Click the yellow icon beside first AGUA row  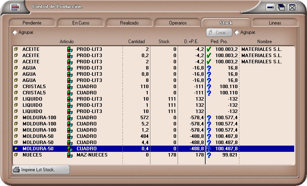point(16,68)
